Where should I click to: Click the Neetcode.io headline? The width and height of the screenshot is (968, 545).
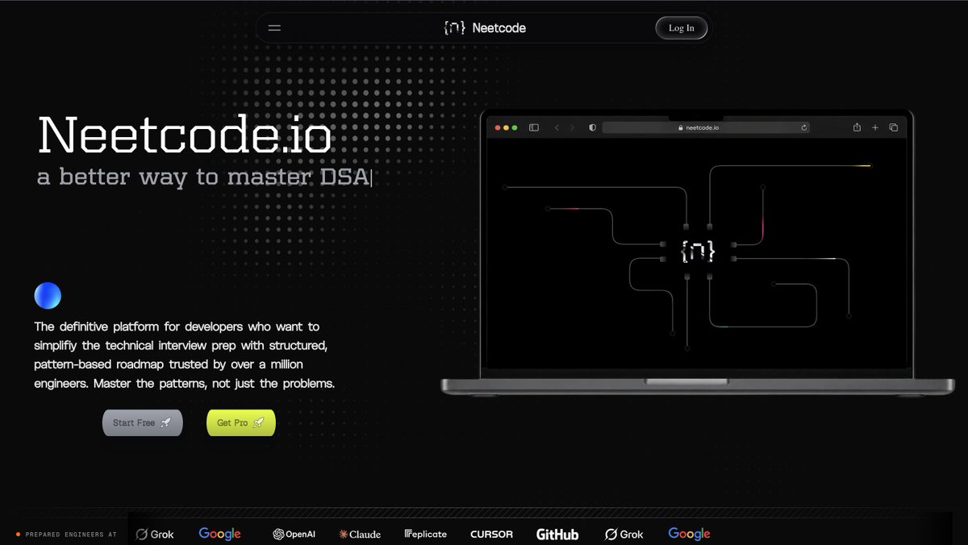click(x=185, y=135)
